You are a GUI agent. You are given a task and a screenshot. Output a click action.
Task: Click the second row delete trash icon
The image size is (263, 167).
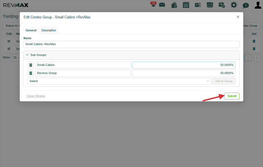coord(254,49)
